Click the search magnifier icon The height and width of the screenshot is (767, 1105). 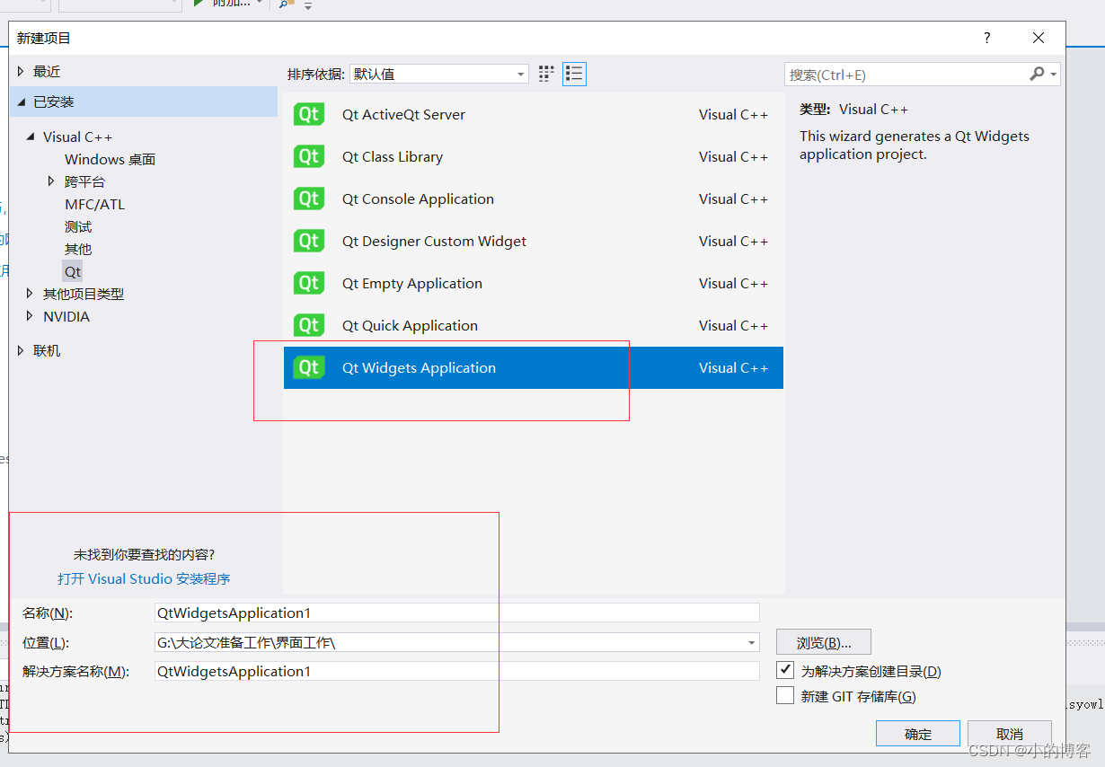(1038, 75)
